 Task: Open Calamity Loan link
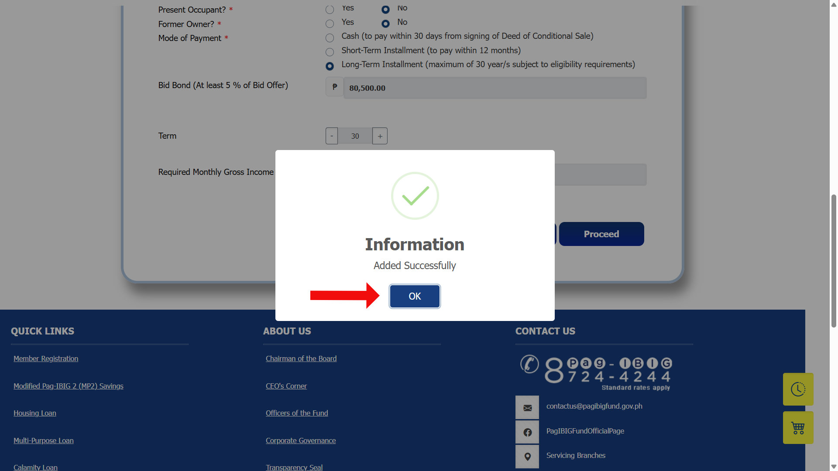click(x=35, y=467)
